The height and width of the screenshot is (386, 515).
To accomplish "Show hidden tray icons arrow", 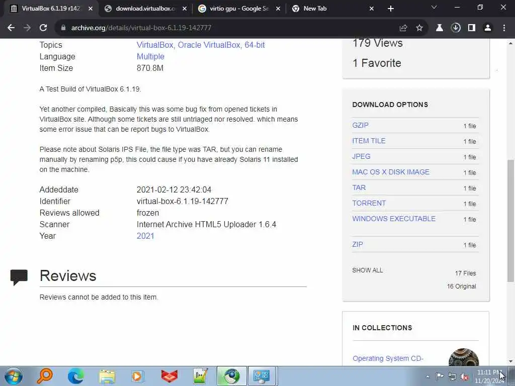I will (x=427, y=376).
